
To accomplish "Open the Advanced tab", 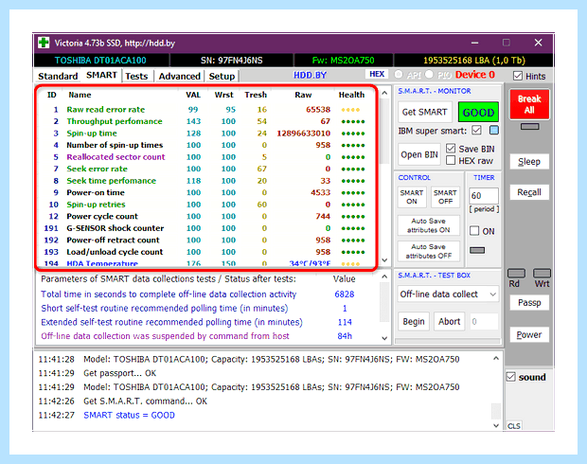I will (179, 76).
